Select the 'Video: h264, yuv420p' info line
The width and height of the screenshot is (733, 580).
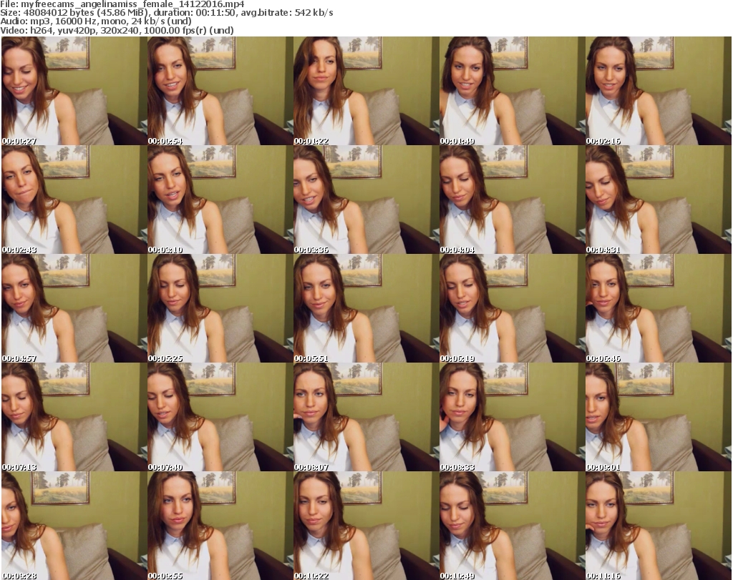point(117,30)
